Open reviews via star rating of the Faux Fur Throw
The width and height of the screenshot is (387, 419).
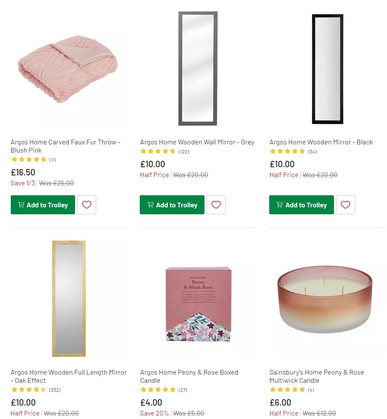(29, 159)
